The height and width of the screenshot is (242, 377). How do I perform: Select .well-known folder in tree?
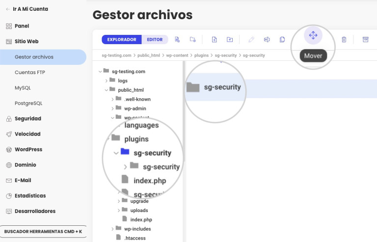coord(137,99)
